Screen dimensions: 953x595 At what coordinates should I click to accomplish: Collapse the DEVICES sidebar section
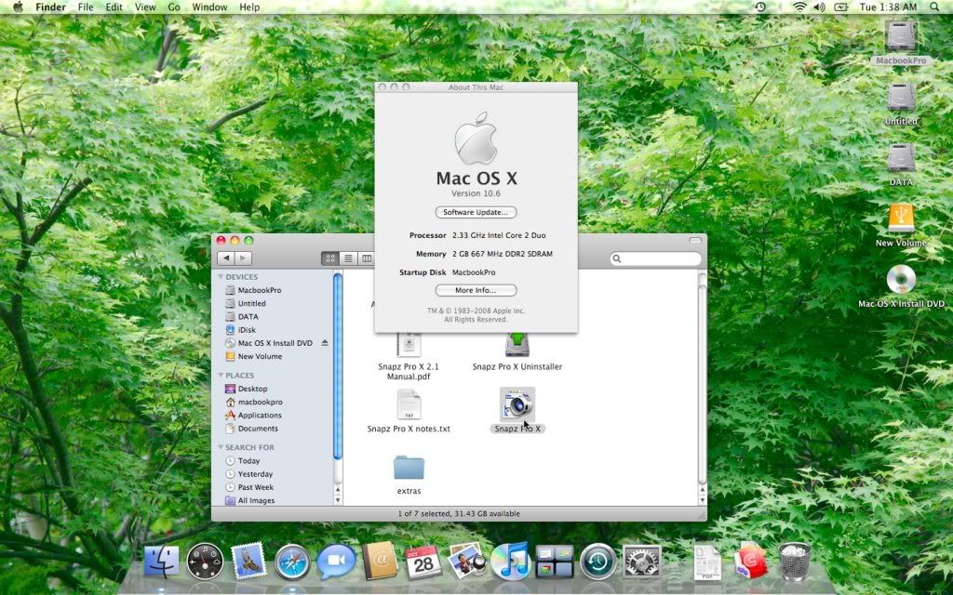pyautogui.click(x=221, y=277)
